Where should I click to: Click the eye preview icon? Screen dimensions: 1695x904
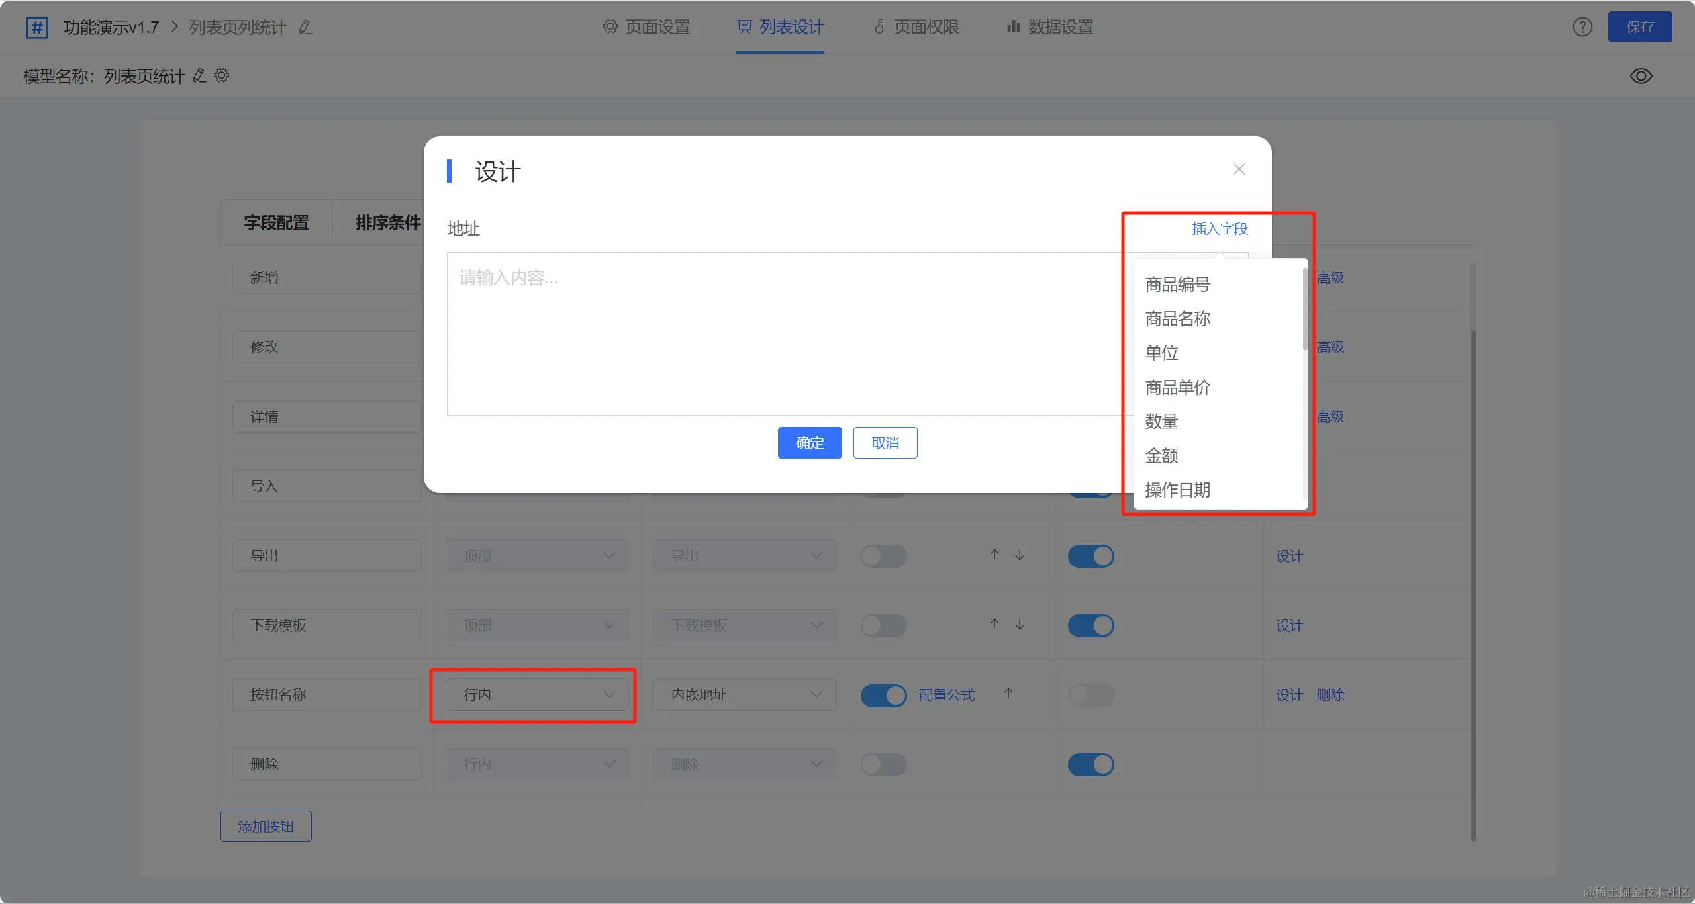[x=1641, y=76]
